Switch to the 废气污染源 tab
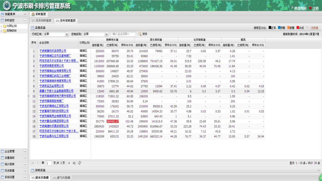The image size is (322, 181). pos(62,178)
